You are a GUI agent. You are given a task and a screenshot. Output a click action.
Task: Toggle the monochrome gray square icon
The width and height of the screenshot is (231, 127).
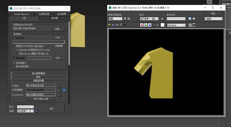pos(157,25)
